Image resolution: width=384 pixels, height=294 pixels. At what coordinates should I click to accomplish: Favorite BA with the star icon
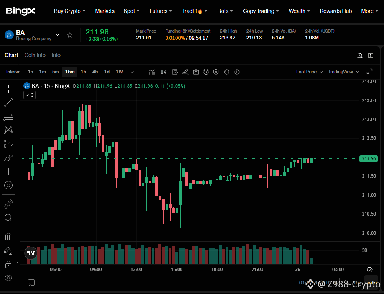[70, 35]
